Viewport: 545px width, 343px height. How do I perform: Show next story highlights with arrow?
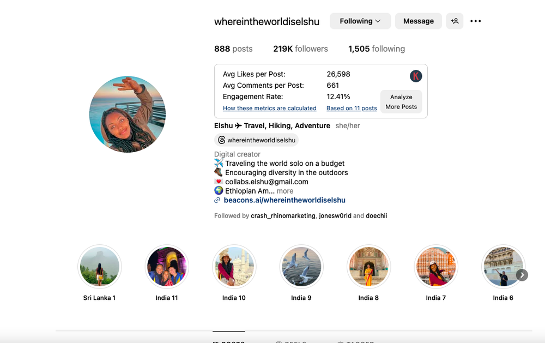click(522, 275)
